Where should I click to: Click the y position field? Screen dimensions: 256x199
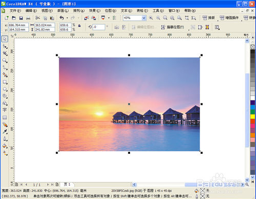pos(18,30)
